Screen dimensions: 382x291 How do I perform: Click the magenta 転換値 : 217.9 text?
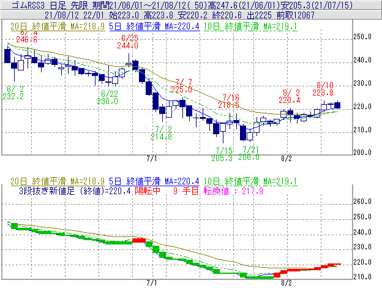[233, 191]
